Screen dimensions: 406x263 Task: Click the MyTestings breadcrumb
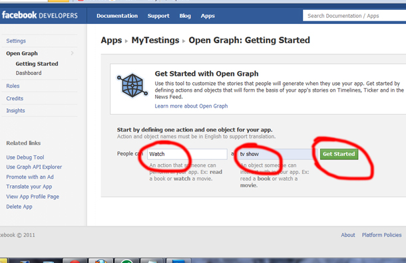[155, 41]
